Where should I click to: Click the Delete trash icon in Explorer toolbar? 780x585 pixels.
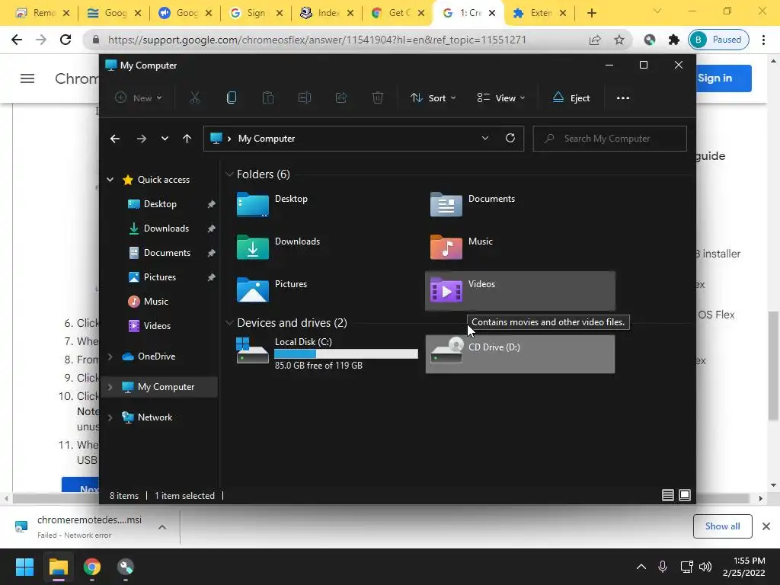pos(378,98)
